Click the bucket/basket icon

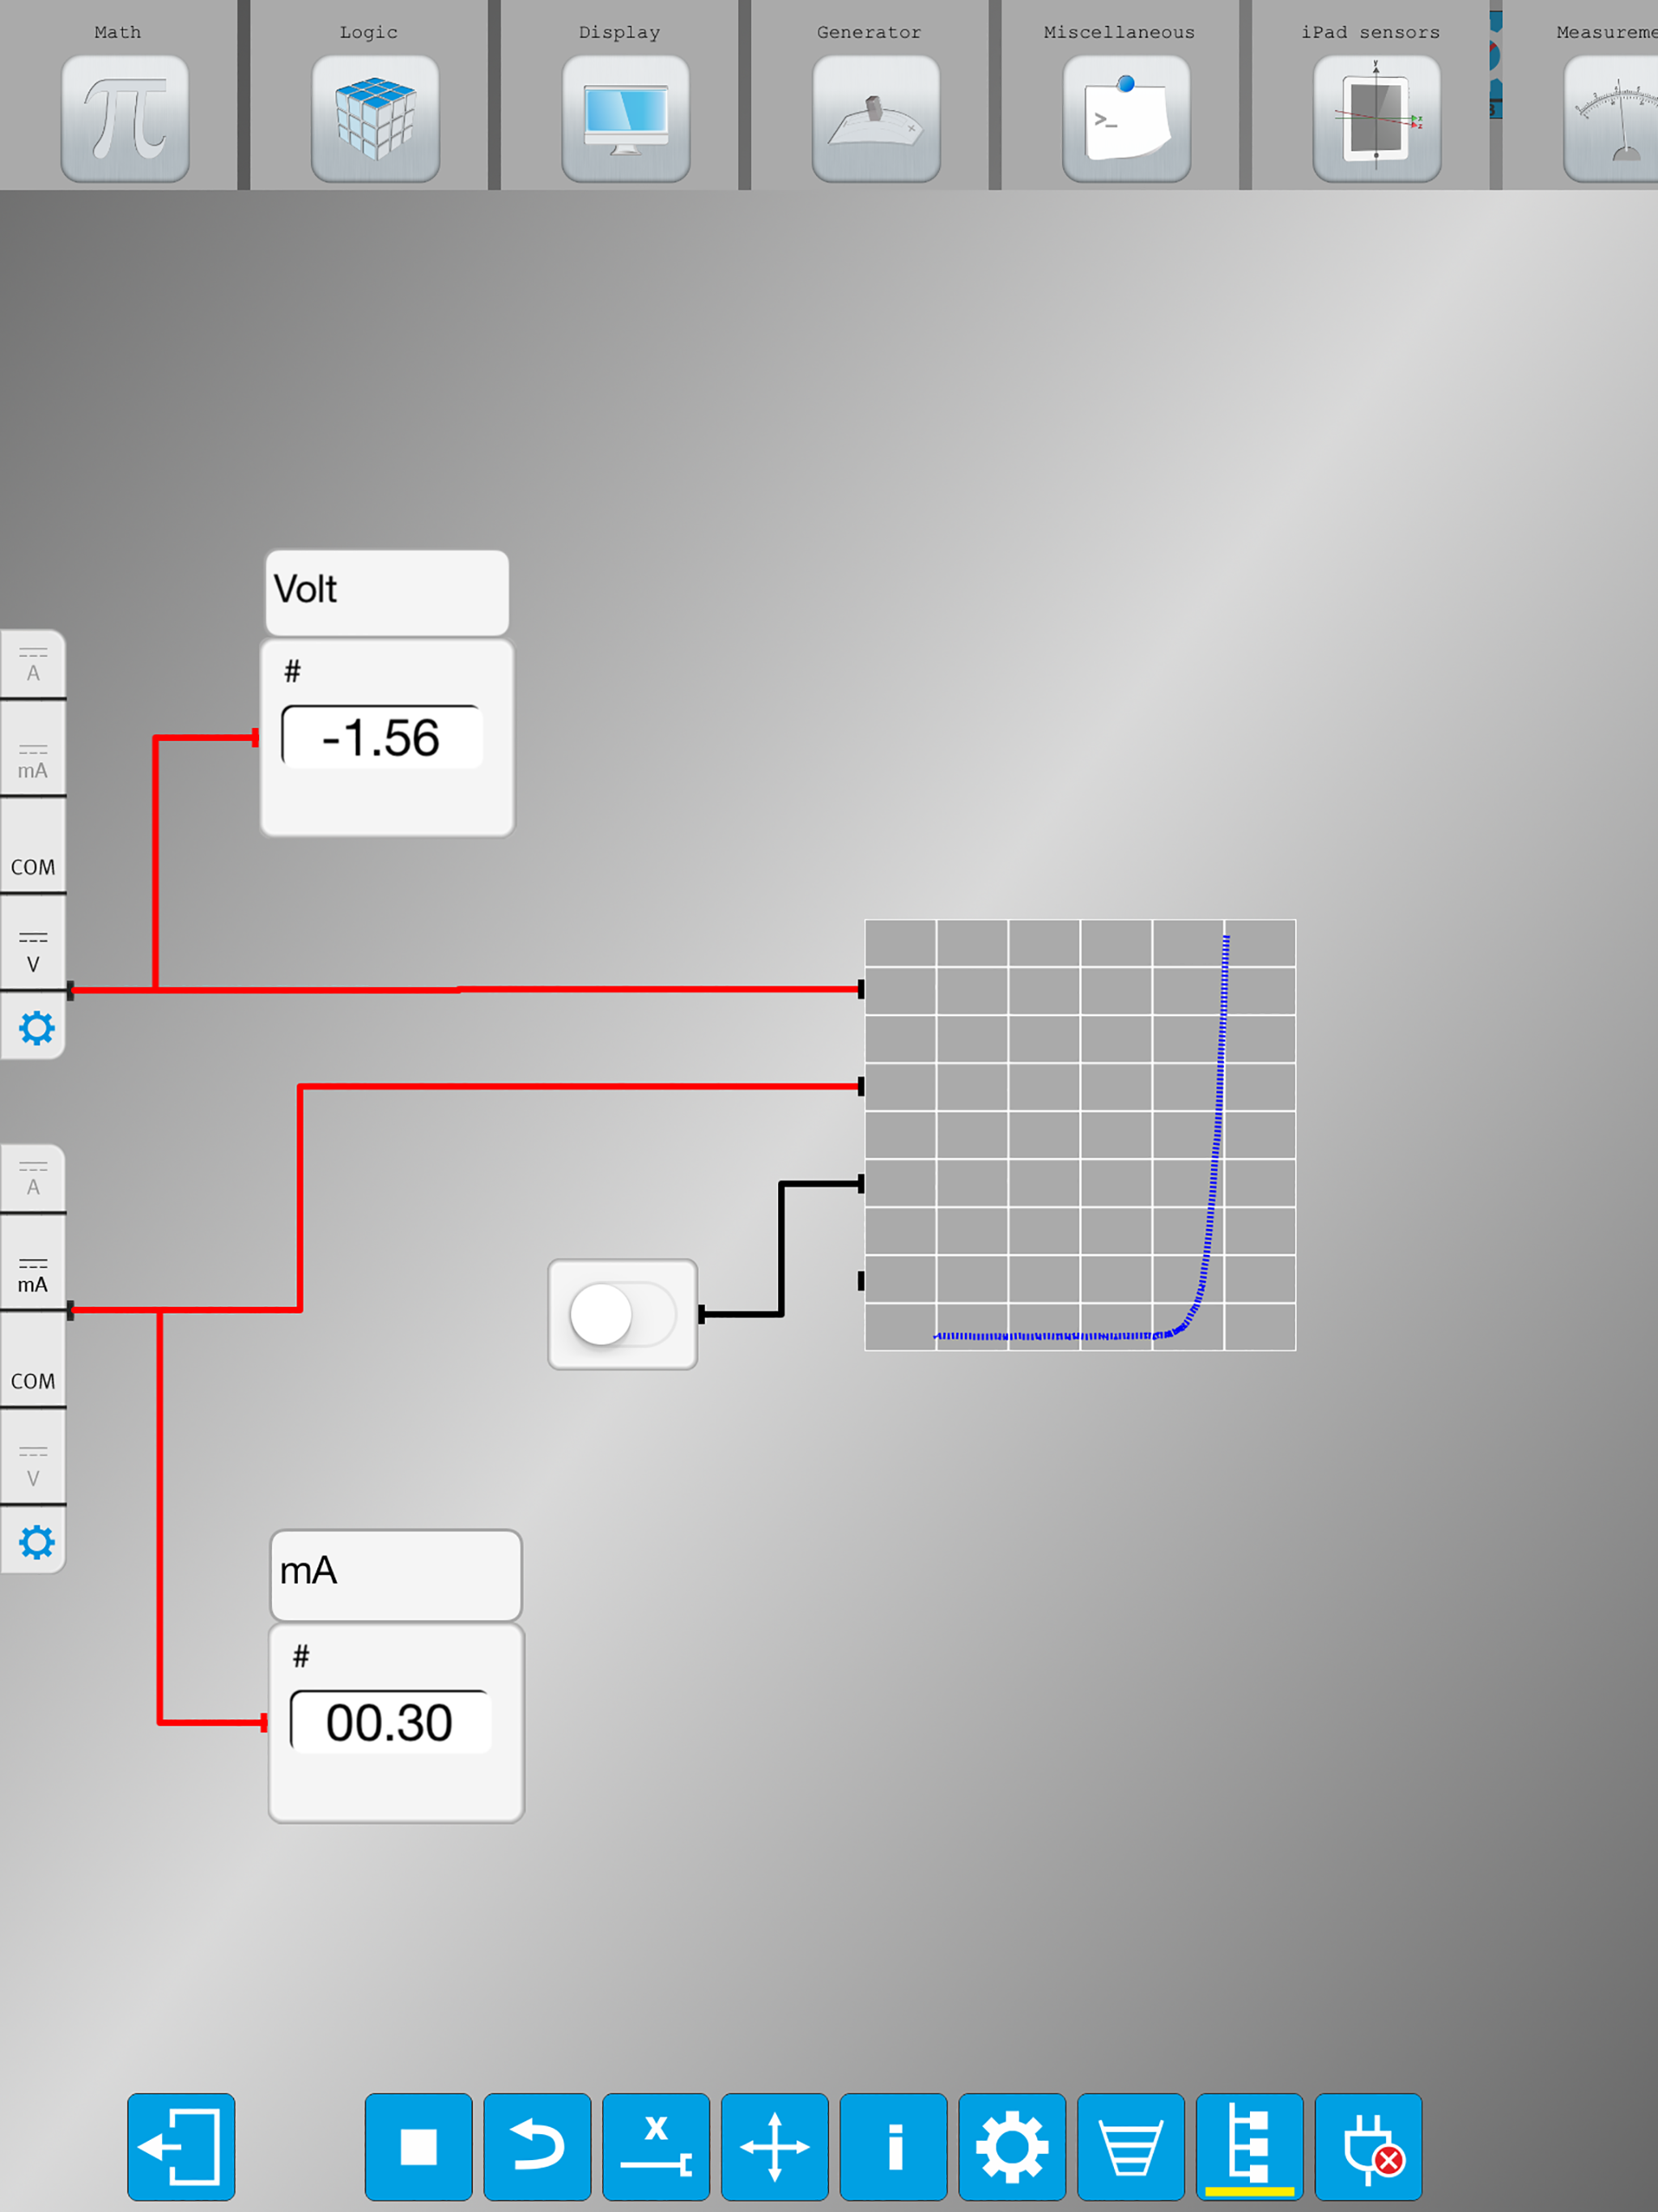click(x=1131, y=2147)
